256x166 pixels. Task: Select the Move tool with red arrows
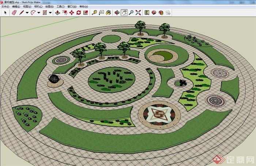click(72, 12)
